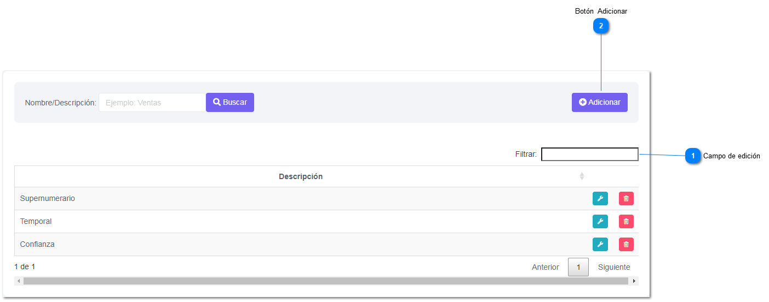Click into the Filtrar text box
The height and width of the screenshot is (302, 769).
(589, 155)
